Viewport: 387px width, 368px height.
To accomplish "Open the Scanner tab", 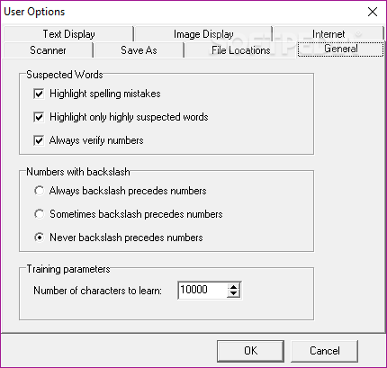I will (48, 50).
